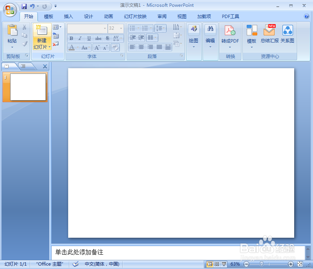The image size is (313, 269).
Task: Reset slide layout icon
Action: pyautogui.click(x=56, y=35)
